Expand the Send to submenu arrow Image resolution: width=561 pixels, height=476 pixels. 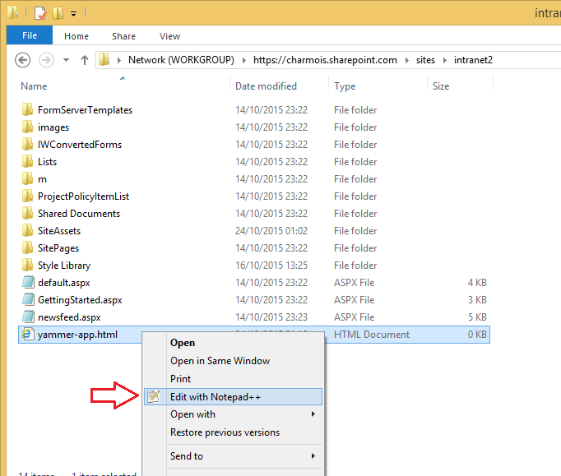click(x=313, y=455)
